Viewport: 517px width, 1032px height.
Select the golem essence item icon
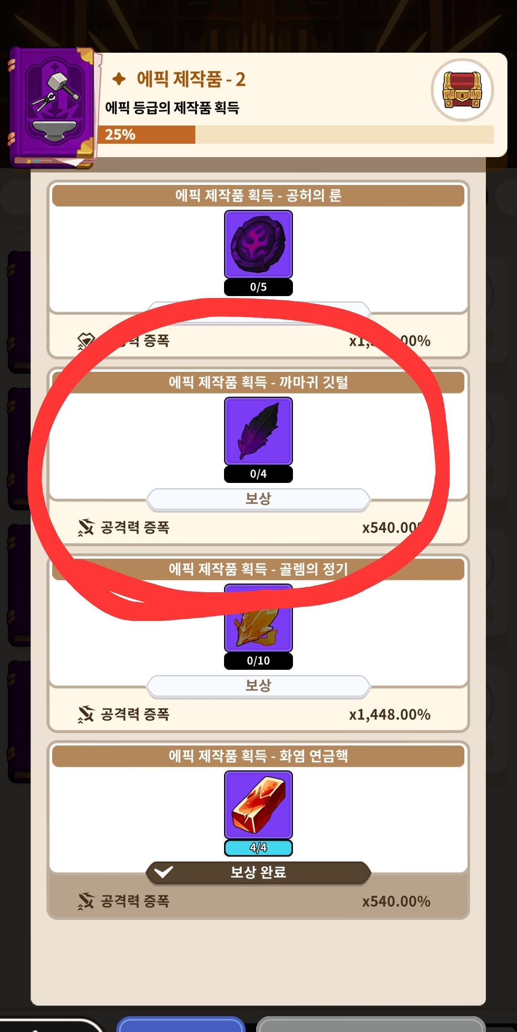(x=258, y=618)
